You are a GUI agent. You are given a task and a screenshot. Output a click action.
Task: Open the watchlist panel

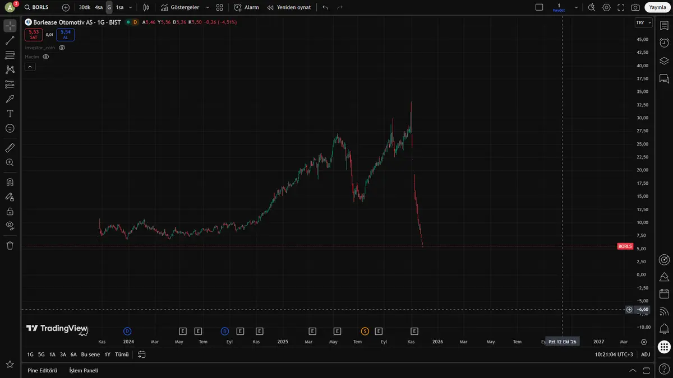(664, 26)
